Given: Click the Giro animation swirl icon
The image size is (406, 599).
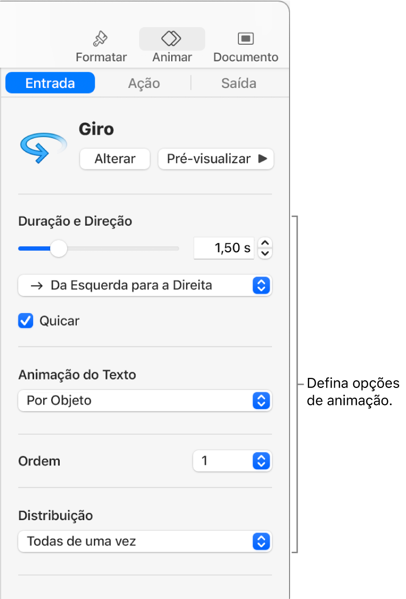Looking at the screenshot, I should 44,148.
